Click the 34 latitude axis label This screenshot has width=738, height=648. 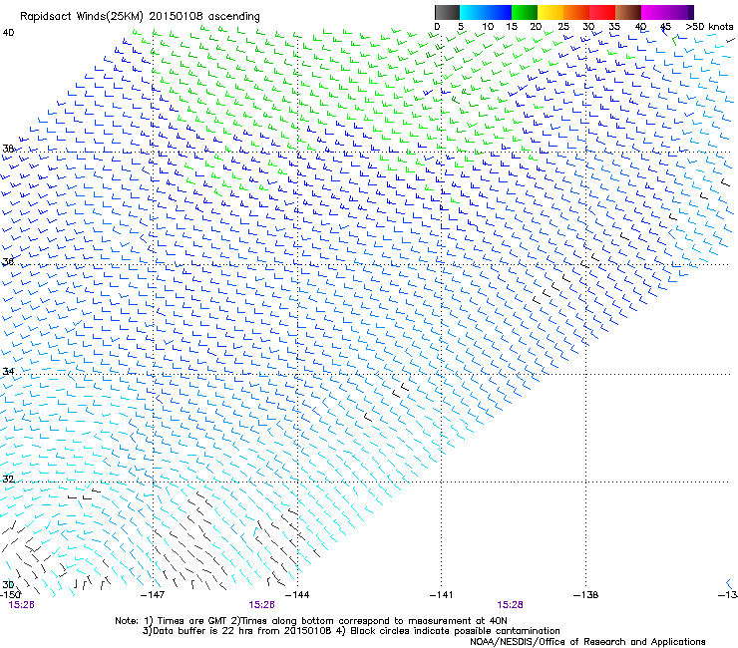(x=8, y=371)
